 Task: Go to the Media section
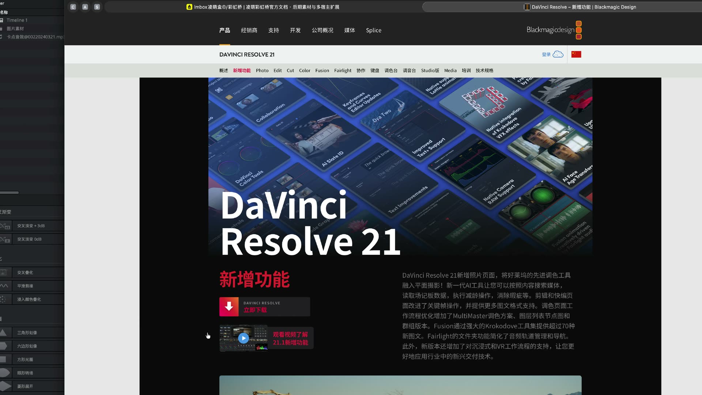[x=450, y=71]
